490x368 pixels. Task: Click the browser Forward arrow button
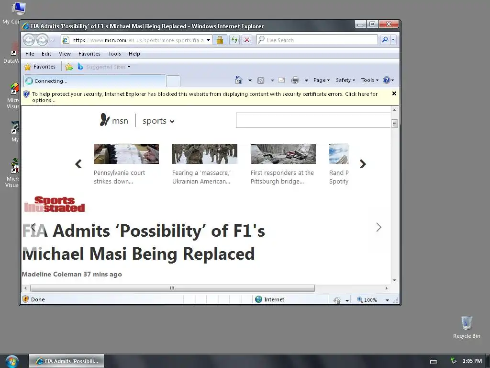[x=42, y=40]
